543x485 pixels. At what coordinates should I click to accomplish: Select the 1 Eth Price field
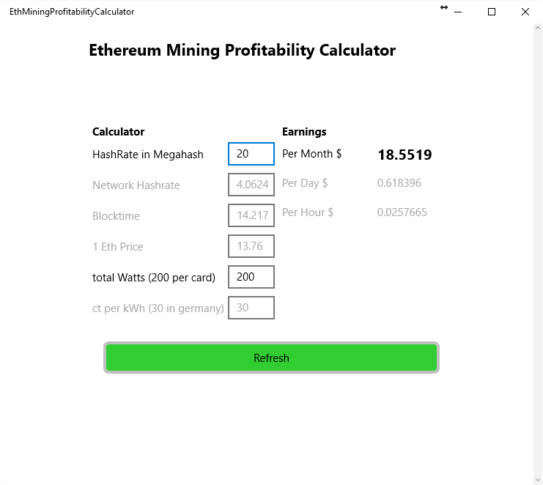tap(251, 246)
